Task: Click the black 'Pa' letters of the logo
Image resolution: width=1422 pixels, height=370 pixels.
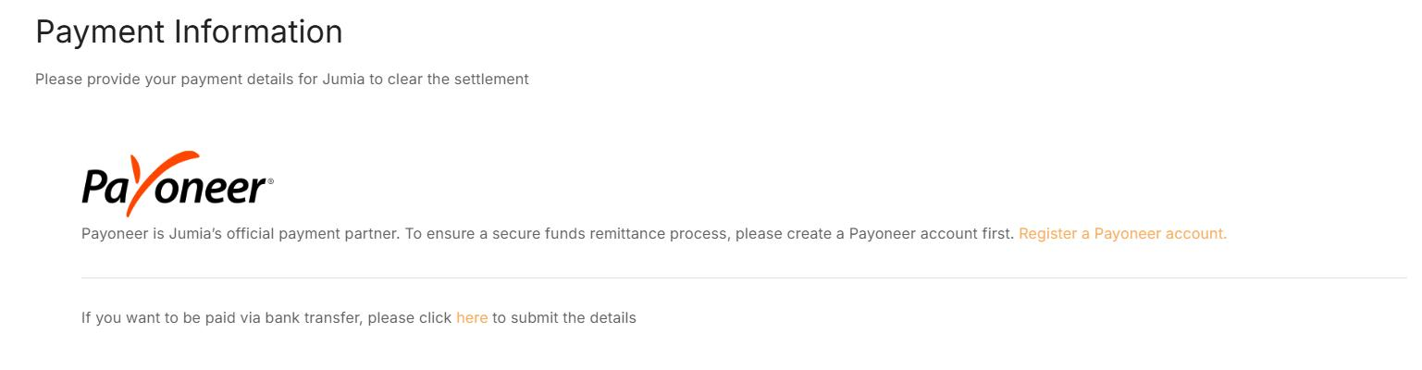Action: pyautogui.click(x=103, y=188)
